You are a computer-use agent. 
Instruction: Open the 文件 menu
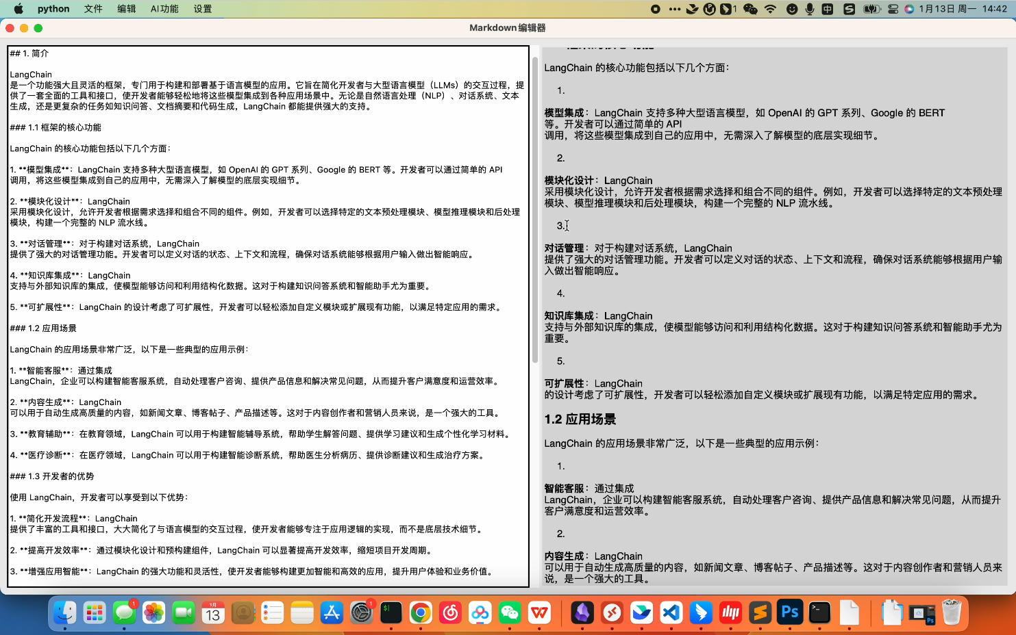pyautogui.click(x=93, y=9)
